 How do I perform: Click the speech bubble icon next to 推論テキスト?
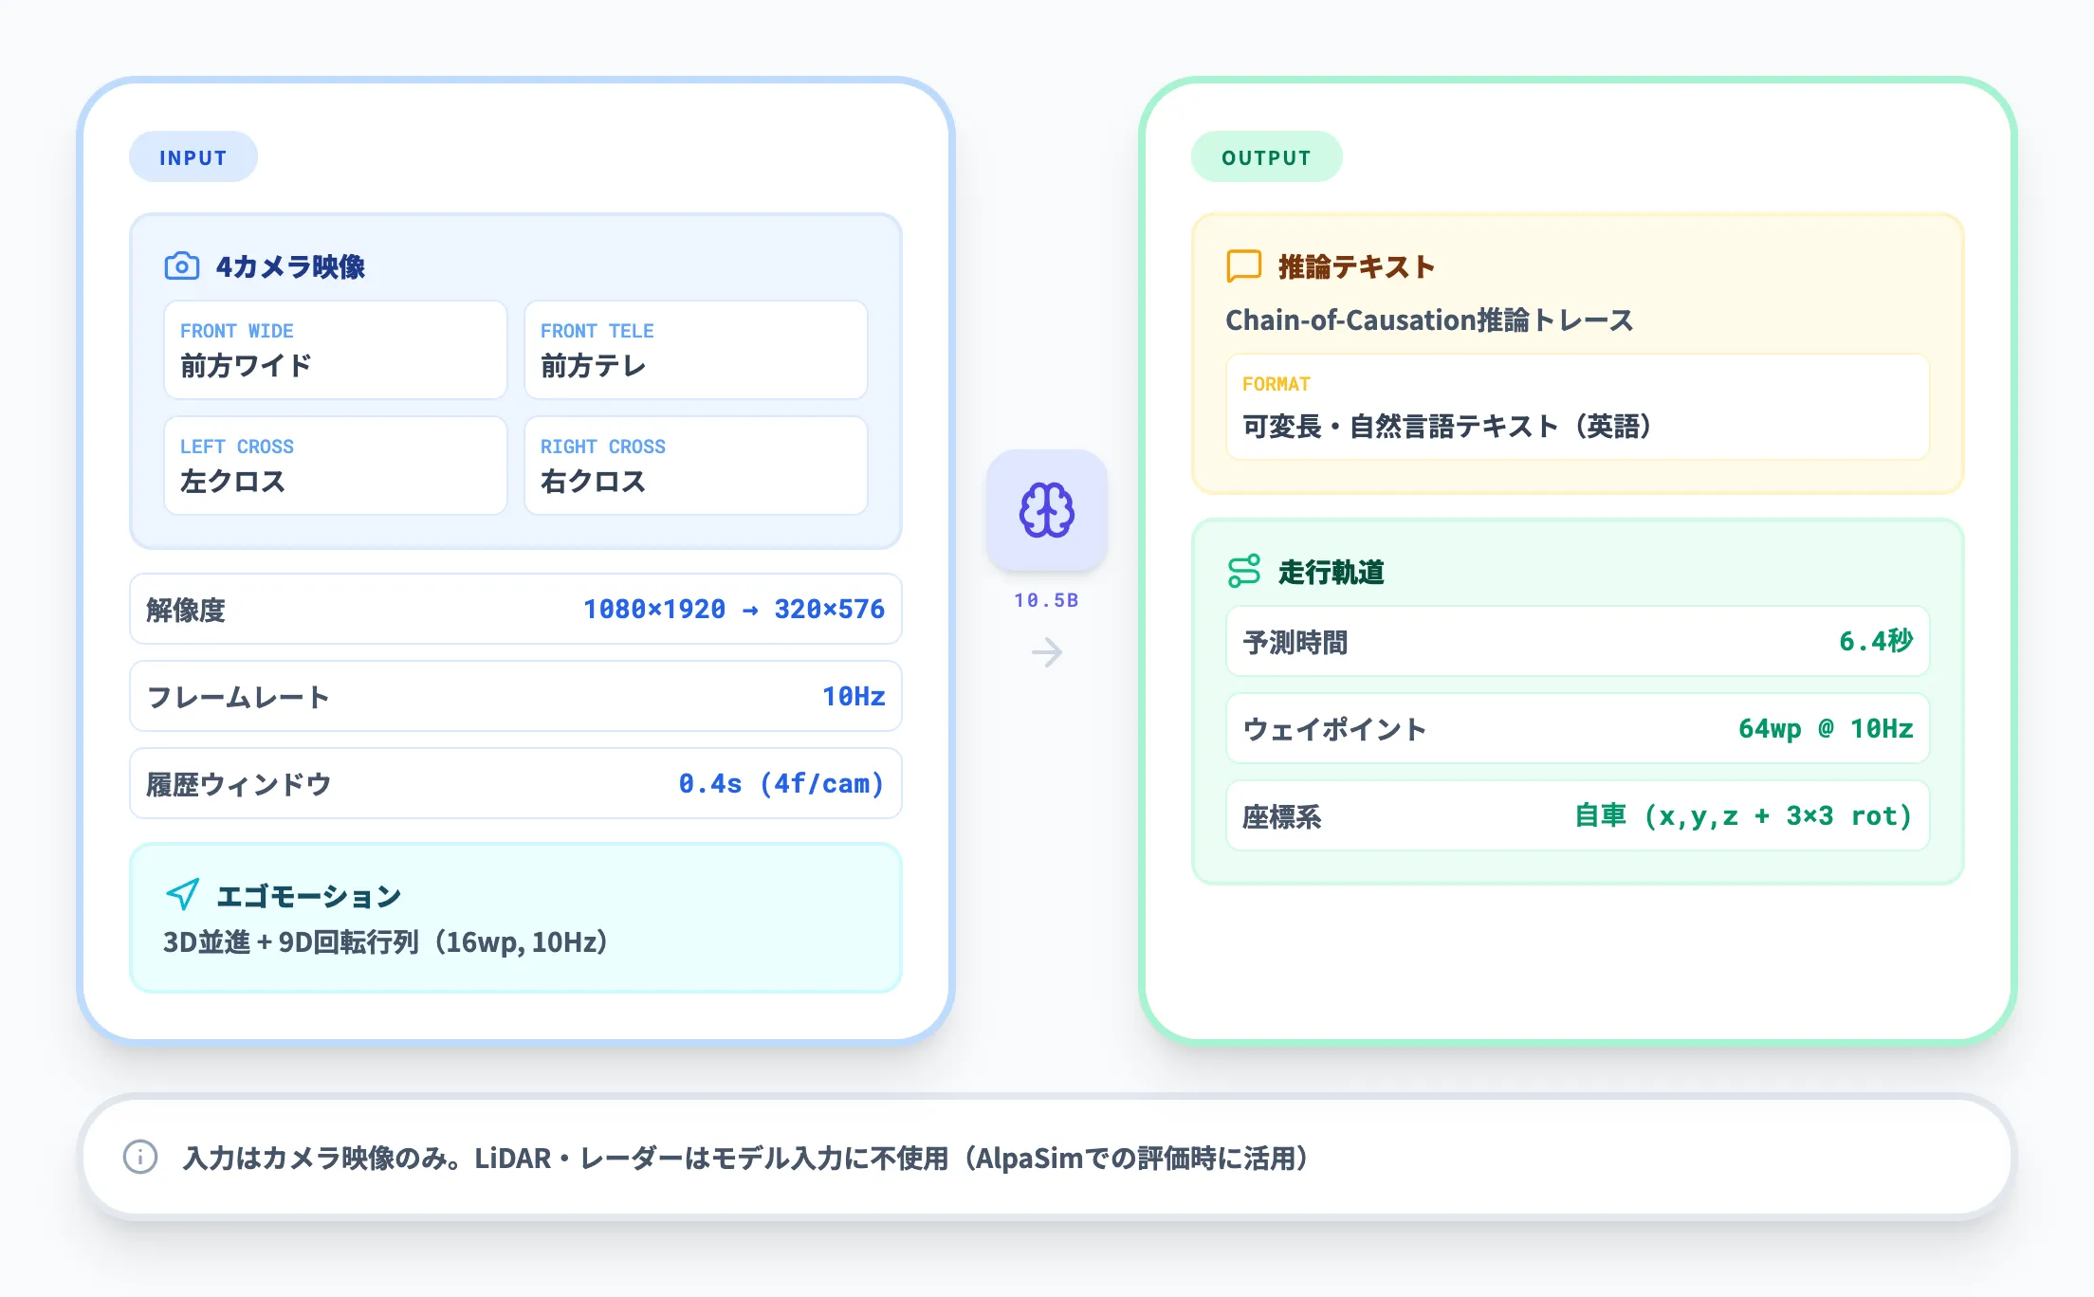(1245, 266)
